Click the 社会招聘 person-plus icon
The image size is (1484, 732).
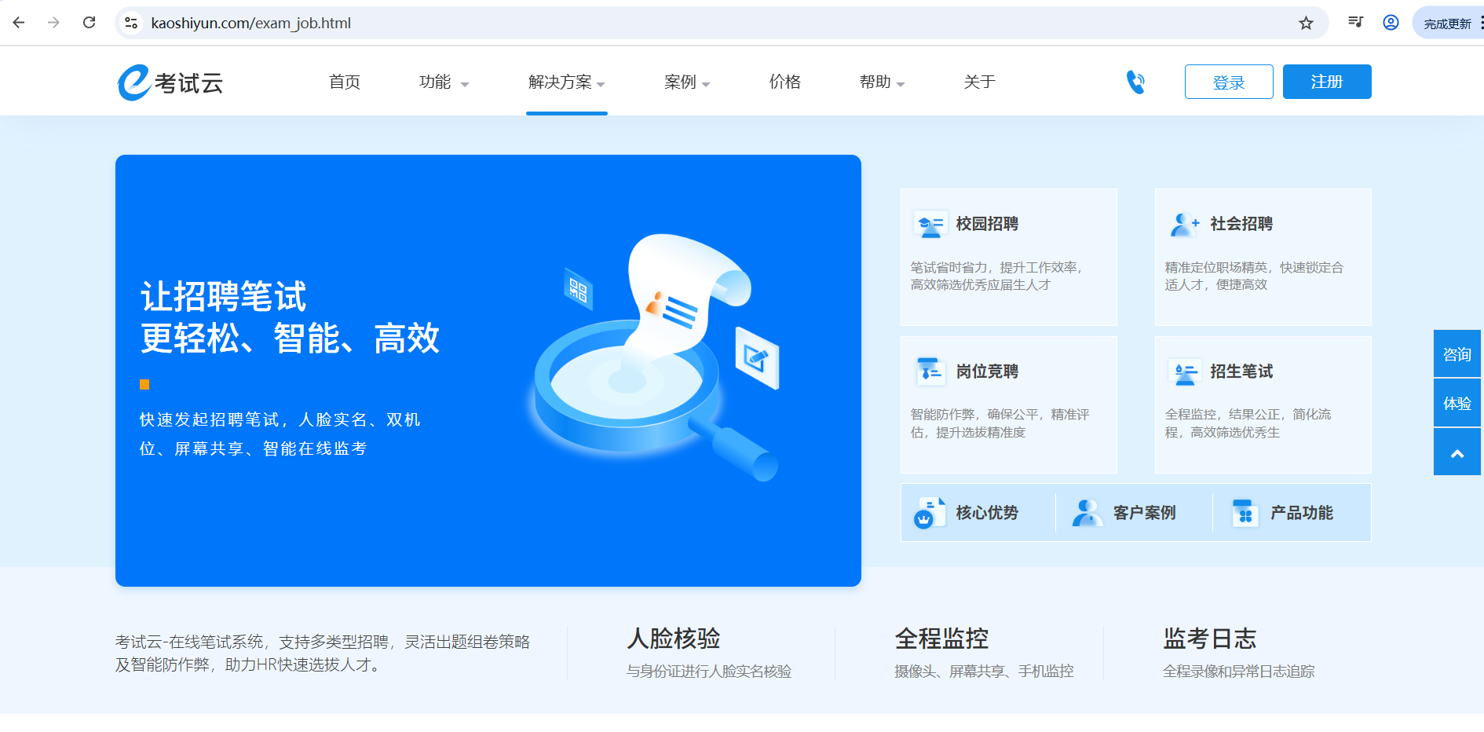tap(1184, 225)
